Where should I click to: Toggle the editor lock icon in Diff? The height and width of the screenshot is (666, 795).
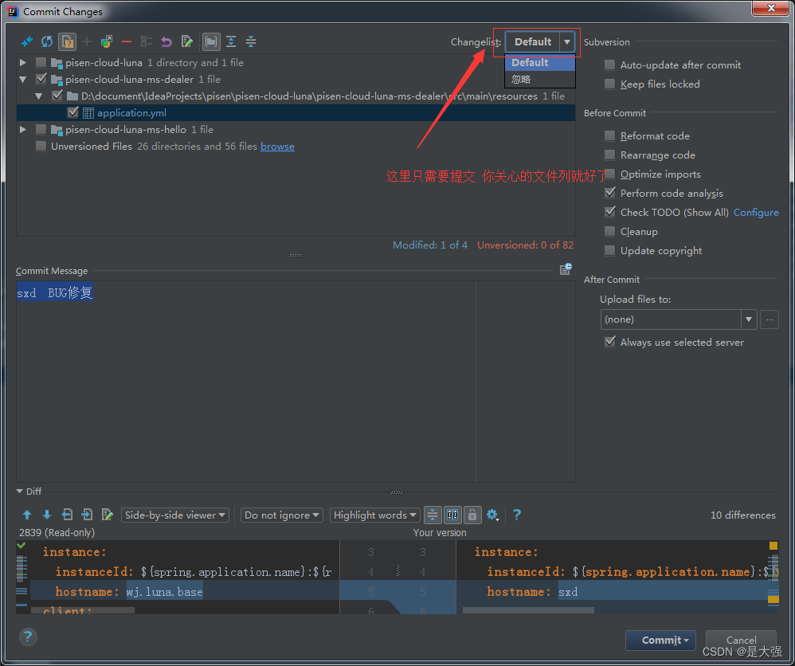472,515
